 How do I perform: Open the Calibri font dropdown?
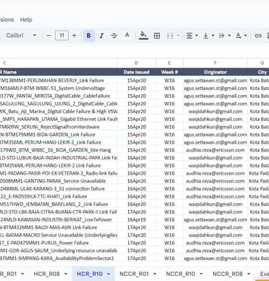click(21, 36)
